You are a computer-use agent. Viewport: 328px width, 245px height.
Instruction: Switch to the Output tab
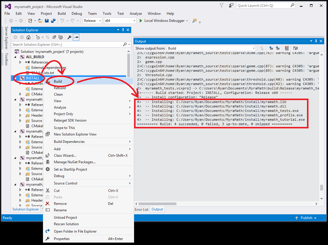(157, 209)
